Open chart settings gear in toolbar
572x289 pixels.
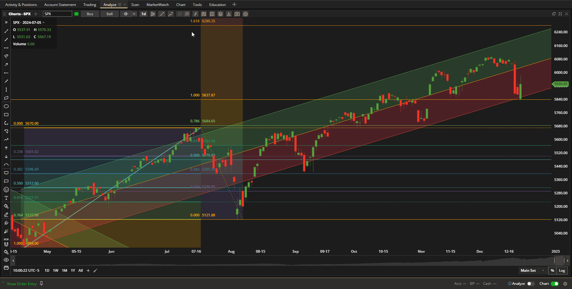click(x=245, y=14)
